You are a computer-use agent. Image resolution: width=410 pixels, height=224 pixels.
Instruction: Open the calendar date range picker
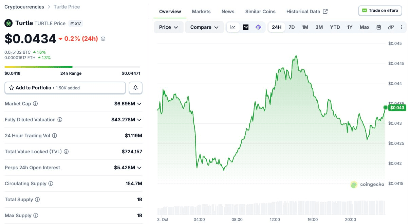point(379,27)
